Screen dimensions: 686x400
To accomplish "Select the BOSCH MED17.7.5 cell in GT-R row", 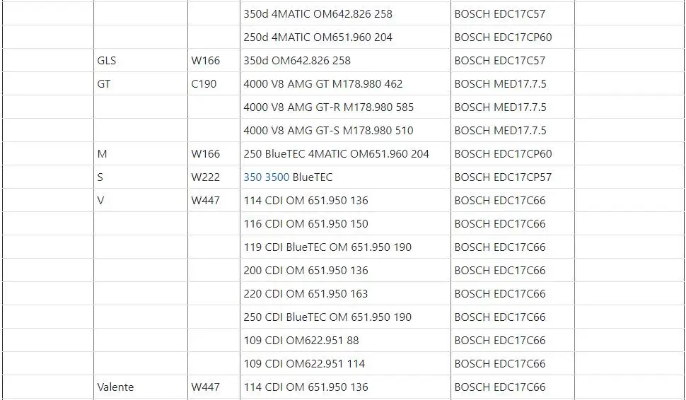I will click(x=512, y=107).
